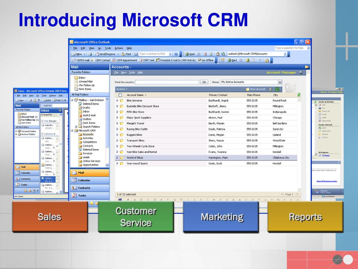Click the Go button next to Find Accounts
This screenshot has width=358, height=269.
point(204,82)
